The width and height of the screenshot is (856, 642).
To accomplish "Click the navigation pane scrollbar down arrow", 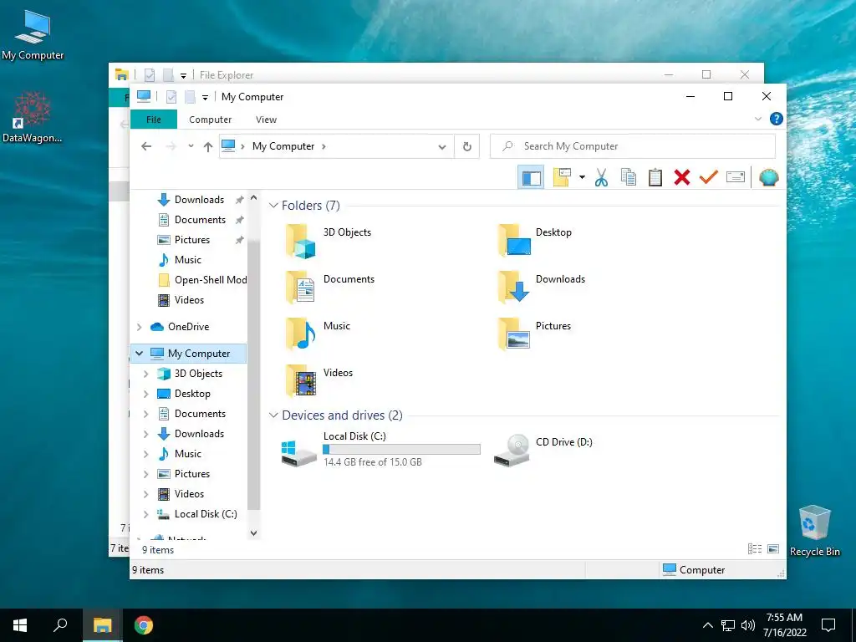I will [253, 532].
